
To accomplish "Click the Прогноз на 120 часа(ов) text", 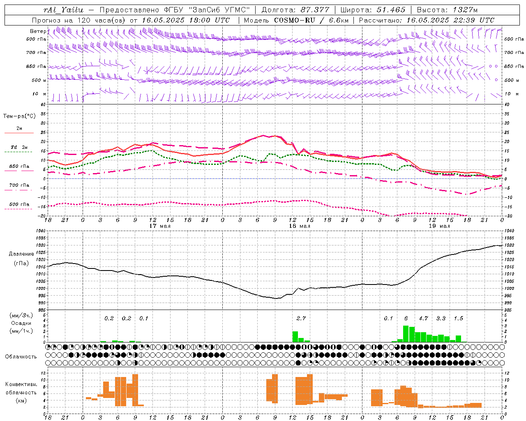I will pos(79,20).
